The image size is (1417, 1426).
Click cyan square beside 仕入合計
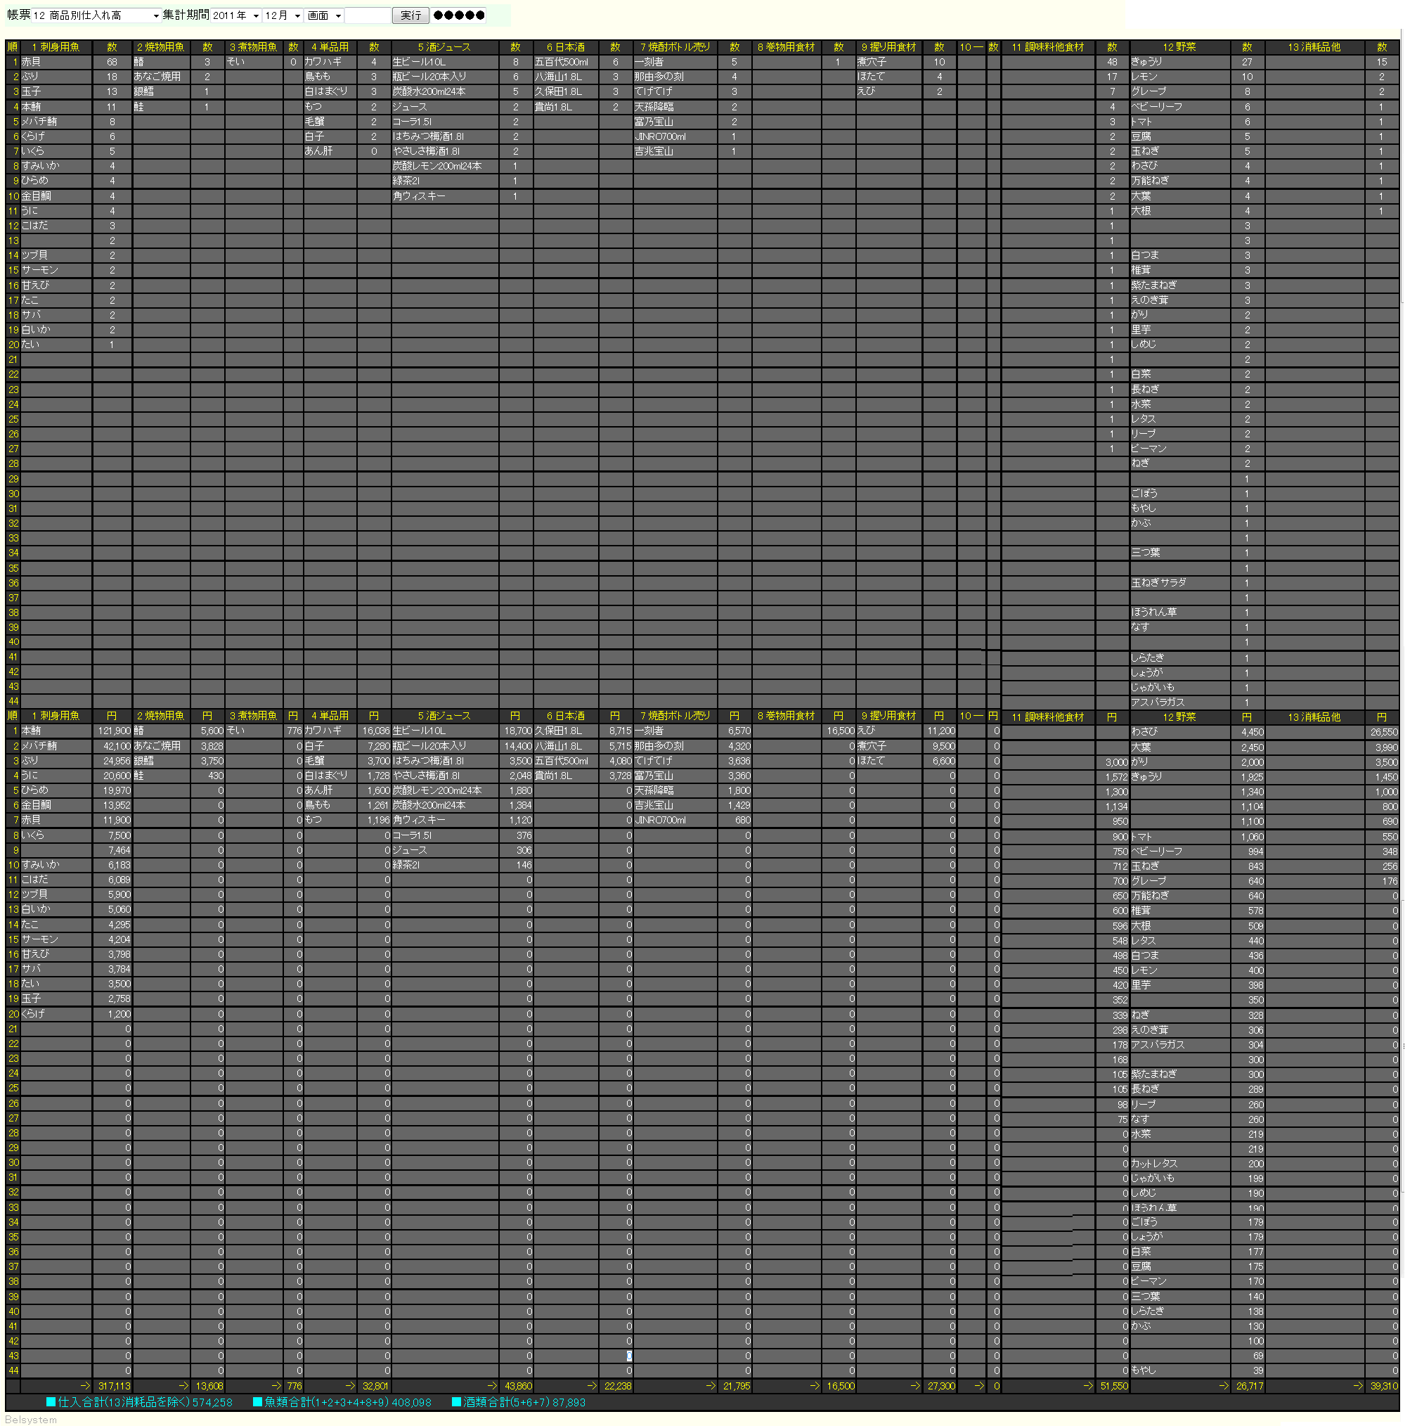pos(51,1401)
